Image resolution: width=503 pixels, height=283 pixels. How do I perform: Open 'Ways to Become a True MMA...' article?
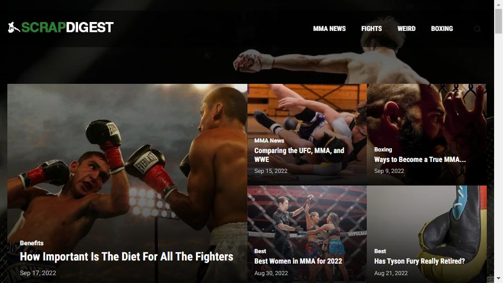click(x=420, y=159)
